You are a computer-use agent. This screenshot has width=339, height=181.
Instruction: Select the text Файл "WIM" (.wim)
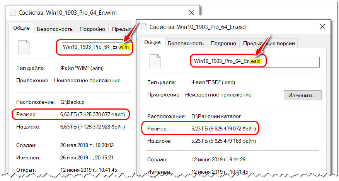tap(82, 68)
